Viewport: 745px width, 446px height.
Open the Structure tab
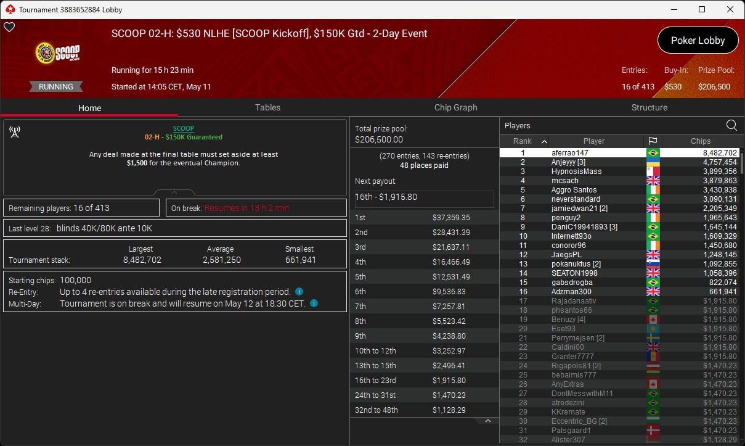click(x=649, y=107)
